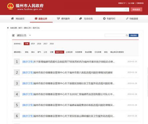
Task: Click the home icon beside 网站首页
Action: [x=12, y=18]
